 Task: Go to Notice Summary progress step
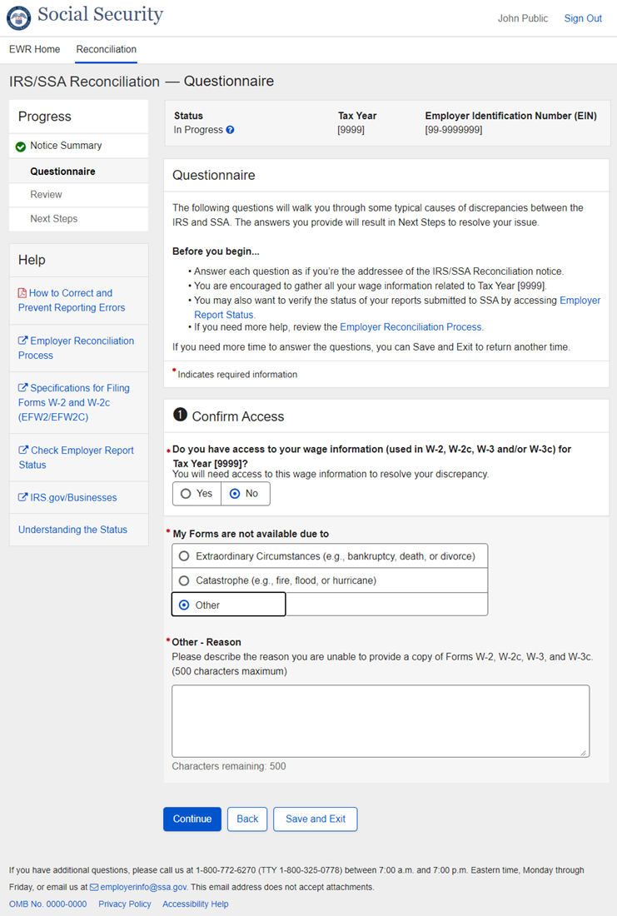[x=66, y=146]
